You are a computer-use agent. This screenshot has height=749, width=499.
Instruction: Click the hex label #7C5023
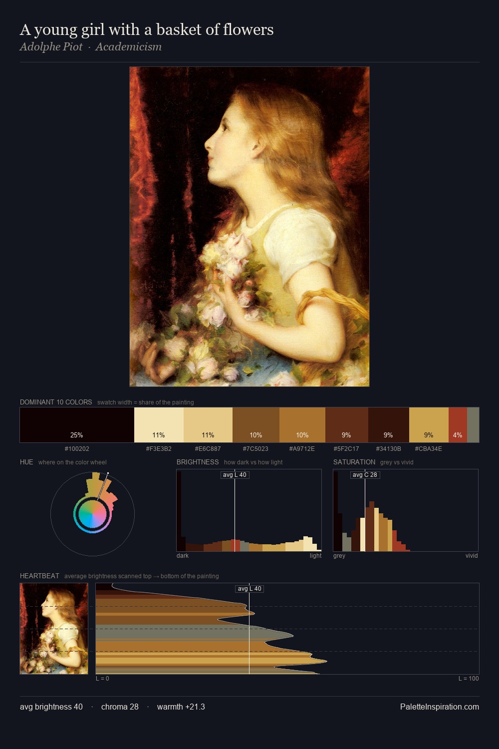click(x=256, y=449)
